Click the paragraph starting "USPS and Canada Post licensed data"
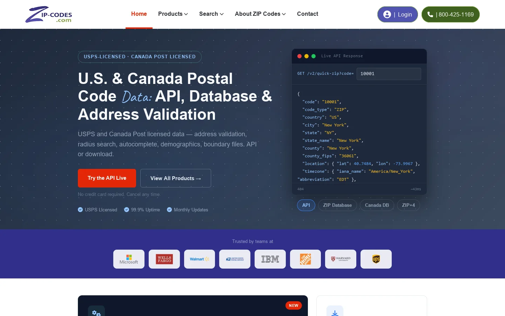This screenshot has height=316, width=505. (167, 144)
